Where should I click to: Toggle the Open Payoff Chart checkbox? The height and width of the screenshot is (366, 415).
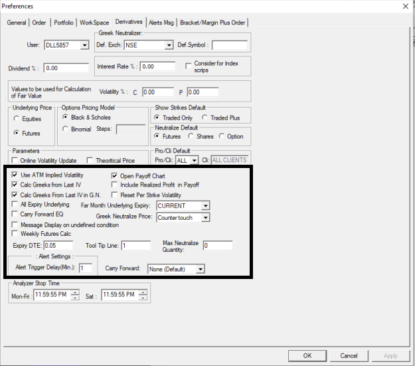(x=114, y=175)
